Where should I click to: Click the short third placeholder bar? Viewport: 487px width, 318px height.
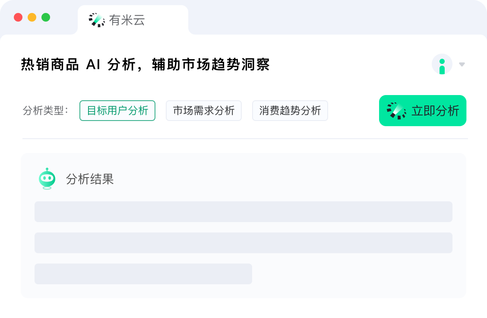click(143, 274)
